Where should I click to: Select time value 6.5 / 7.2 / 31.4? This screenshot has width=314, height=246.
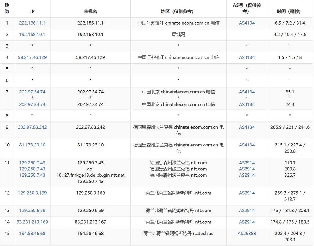click(290, 23)
